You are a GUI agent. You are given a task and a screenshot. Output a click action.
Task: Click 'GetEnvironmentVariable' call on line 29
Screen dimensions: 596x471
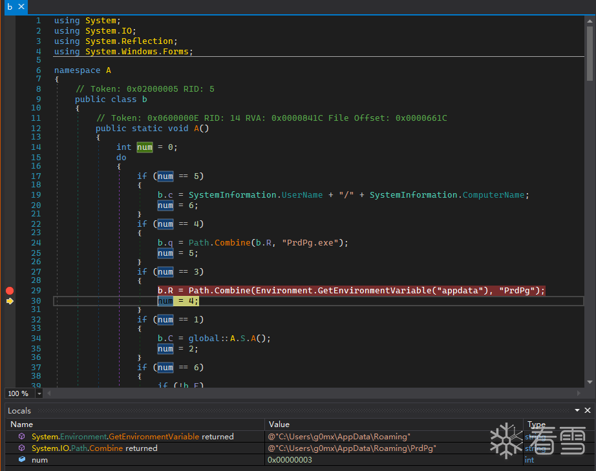click(374, 291)
